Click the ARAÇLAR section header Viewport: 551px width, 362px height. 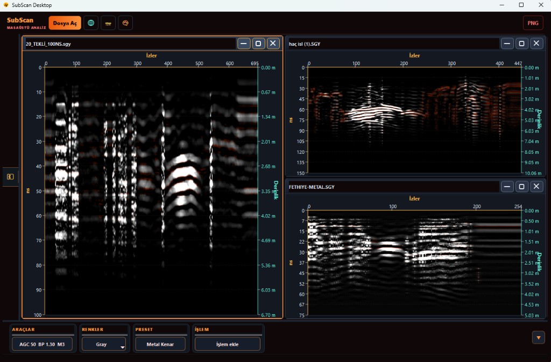[24, 329]
